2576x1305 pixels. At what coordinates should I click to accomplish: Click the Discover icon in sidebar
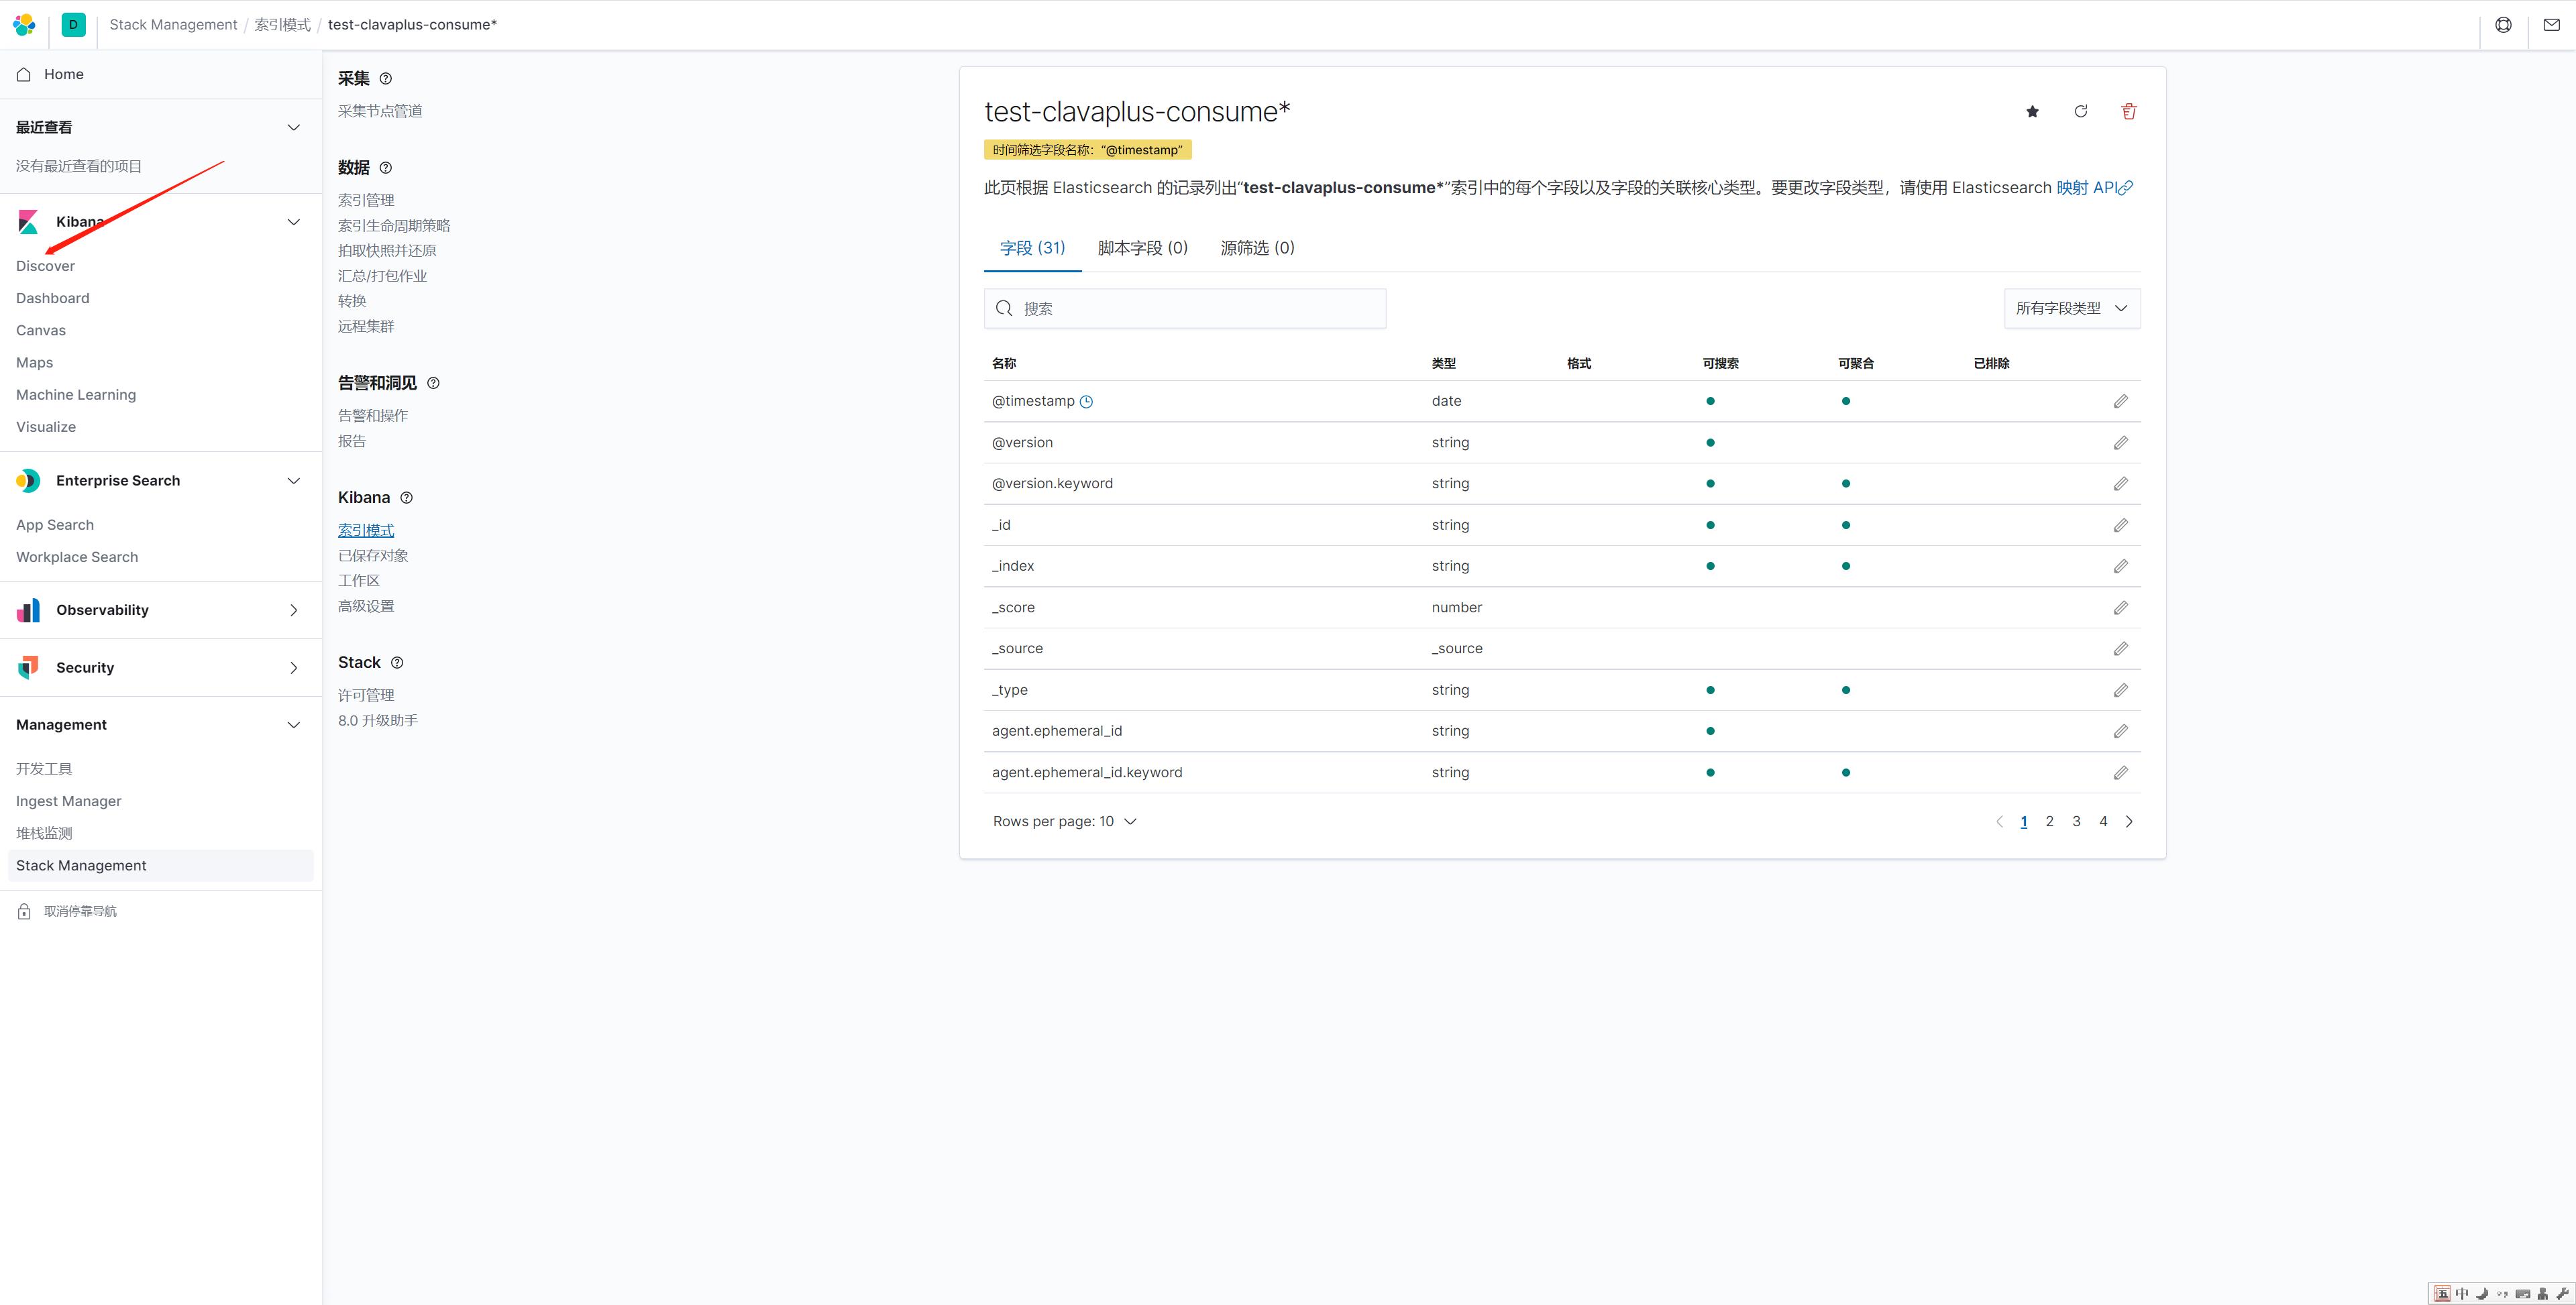45,265
